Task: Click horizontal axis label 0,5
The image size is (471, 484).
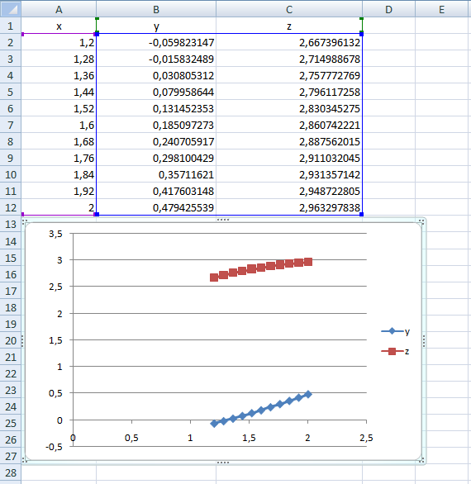Action: pos(131,438)
